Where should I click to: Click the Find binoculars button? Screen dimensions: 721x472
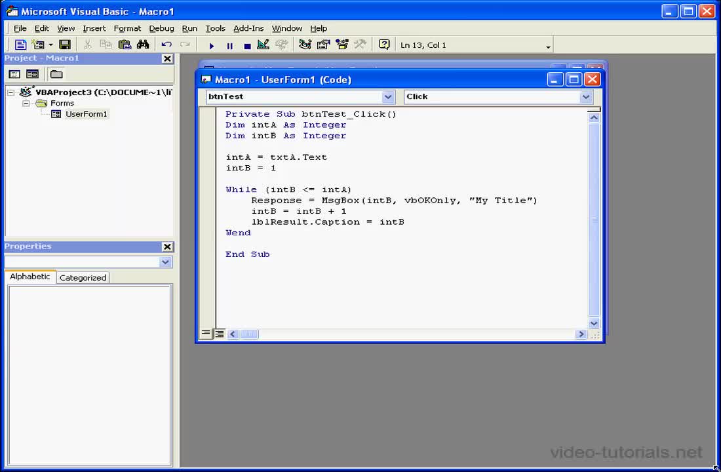click(143, 44)
